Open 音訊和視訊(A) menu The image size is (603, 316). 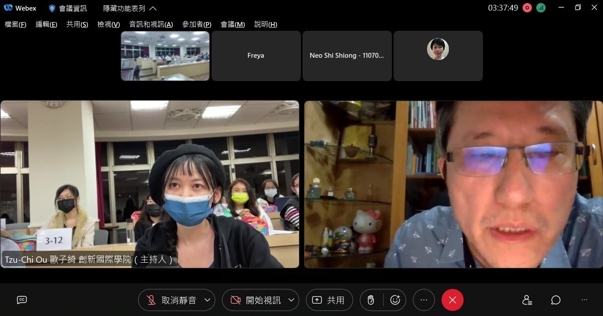coord(151,25)
